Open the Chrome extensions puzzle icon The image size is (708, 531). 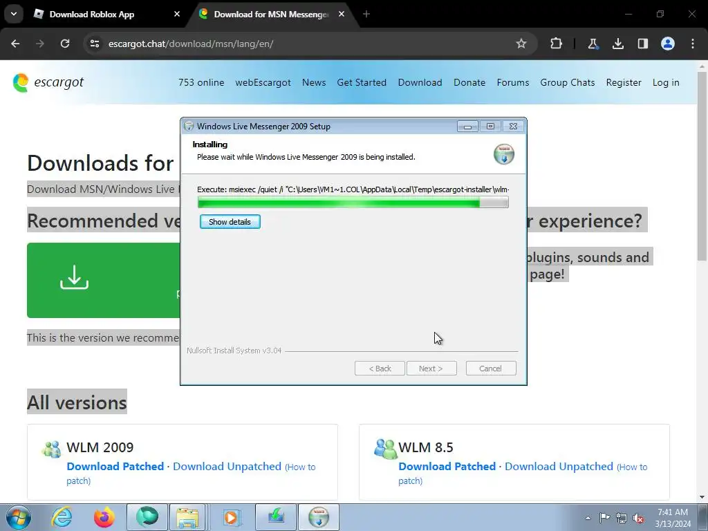(x=557, y=44)
